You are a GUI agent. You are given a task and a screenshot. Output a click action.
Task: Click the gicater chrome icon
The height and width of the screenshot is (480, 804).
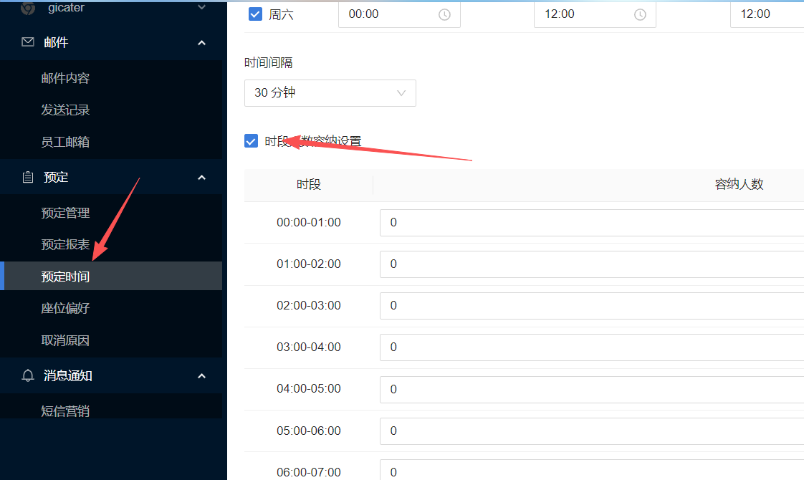(x=28, y=8)
